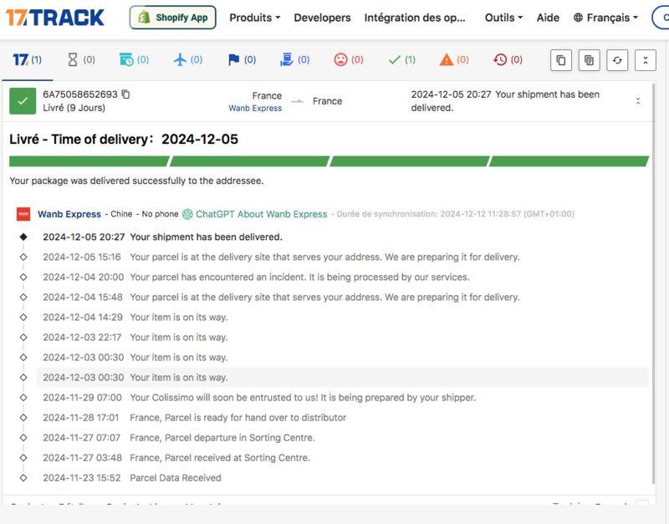Filter by hourglass not found status
669x524 pixels.
click(x=81, y=59)
